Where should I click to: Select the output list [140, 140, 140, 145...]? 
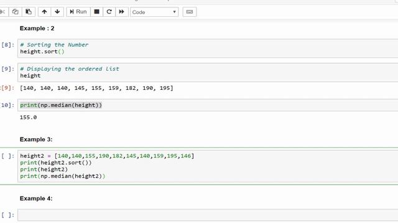[96, 88]
